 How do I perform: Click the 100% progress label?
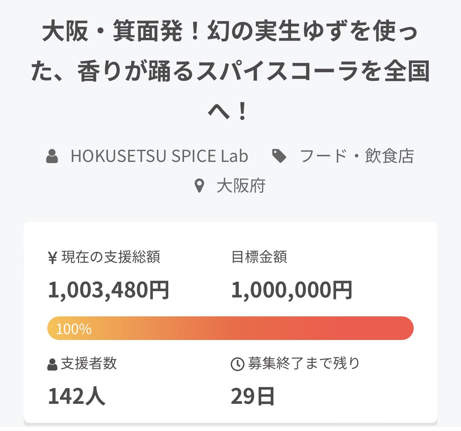point(74,329)
